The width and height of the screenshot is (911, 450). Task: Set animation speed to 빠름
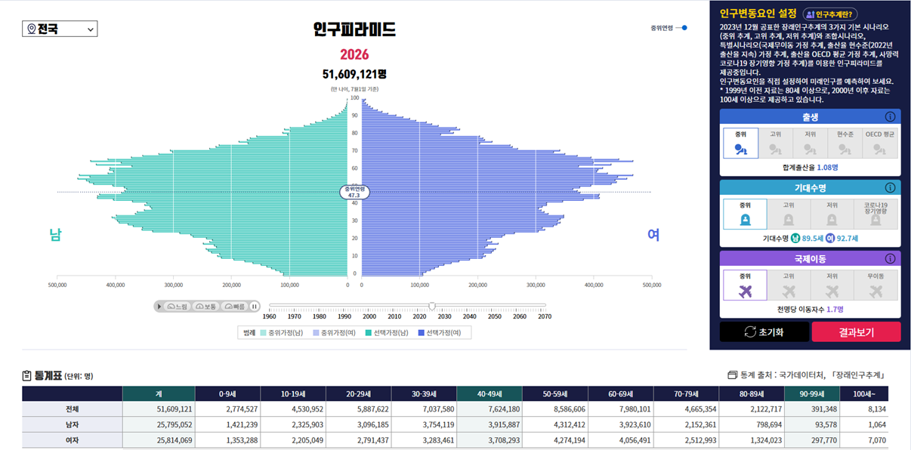(x=234, y=306)
